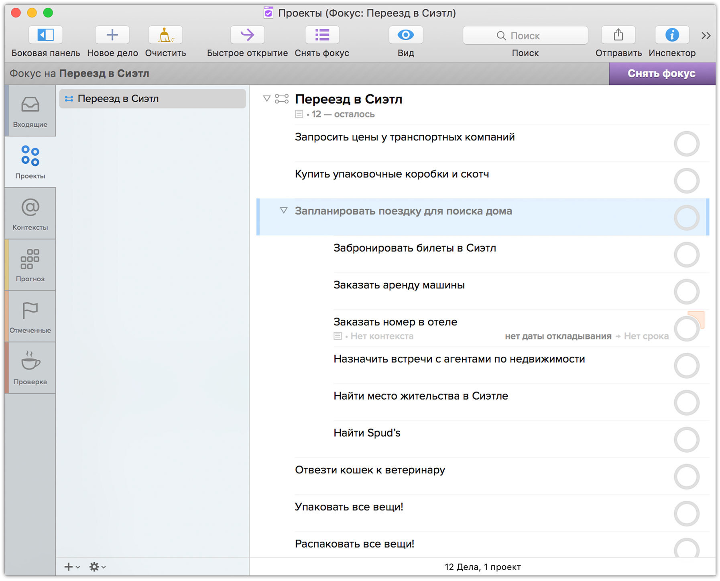Set context via Нет контекста field
This screenshot has height=581, width=720.
pos(382,336)
